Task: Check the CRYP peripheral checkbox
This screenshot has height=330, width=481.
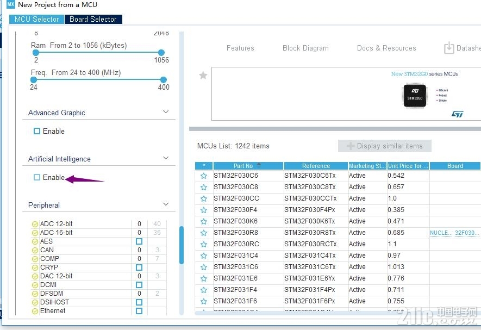Action: pos(139,267)
